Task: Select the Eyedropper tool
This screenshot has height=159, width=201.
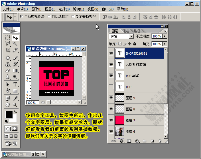Action: (x=15, y=98)
